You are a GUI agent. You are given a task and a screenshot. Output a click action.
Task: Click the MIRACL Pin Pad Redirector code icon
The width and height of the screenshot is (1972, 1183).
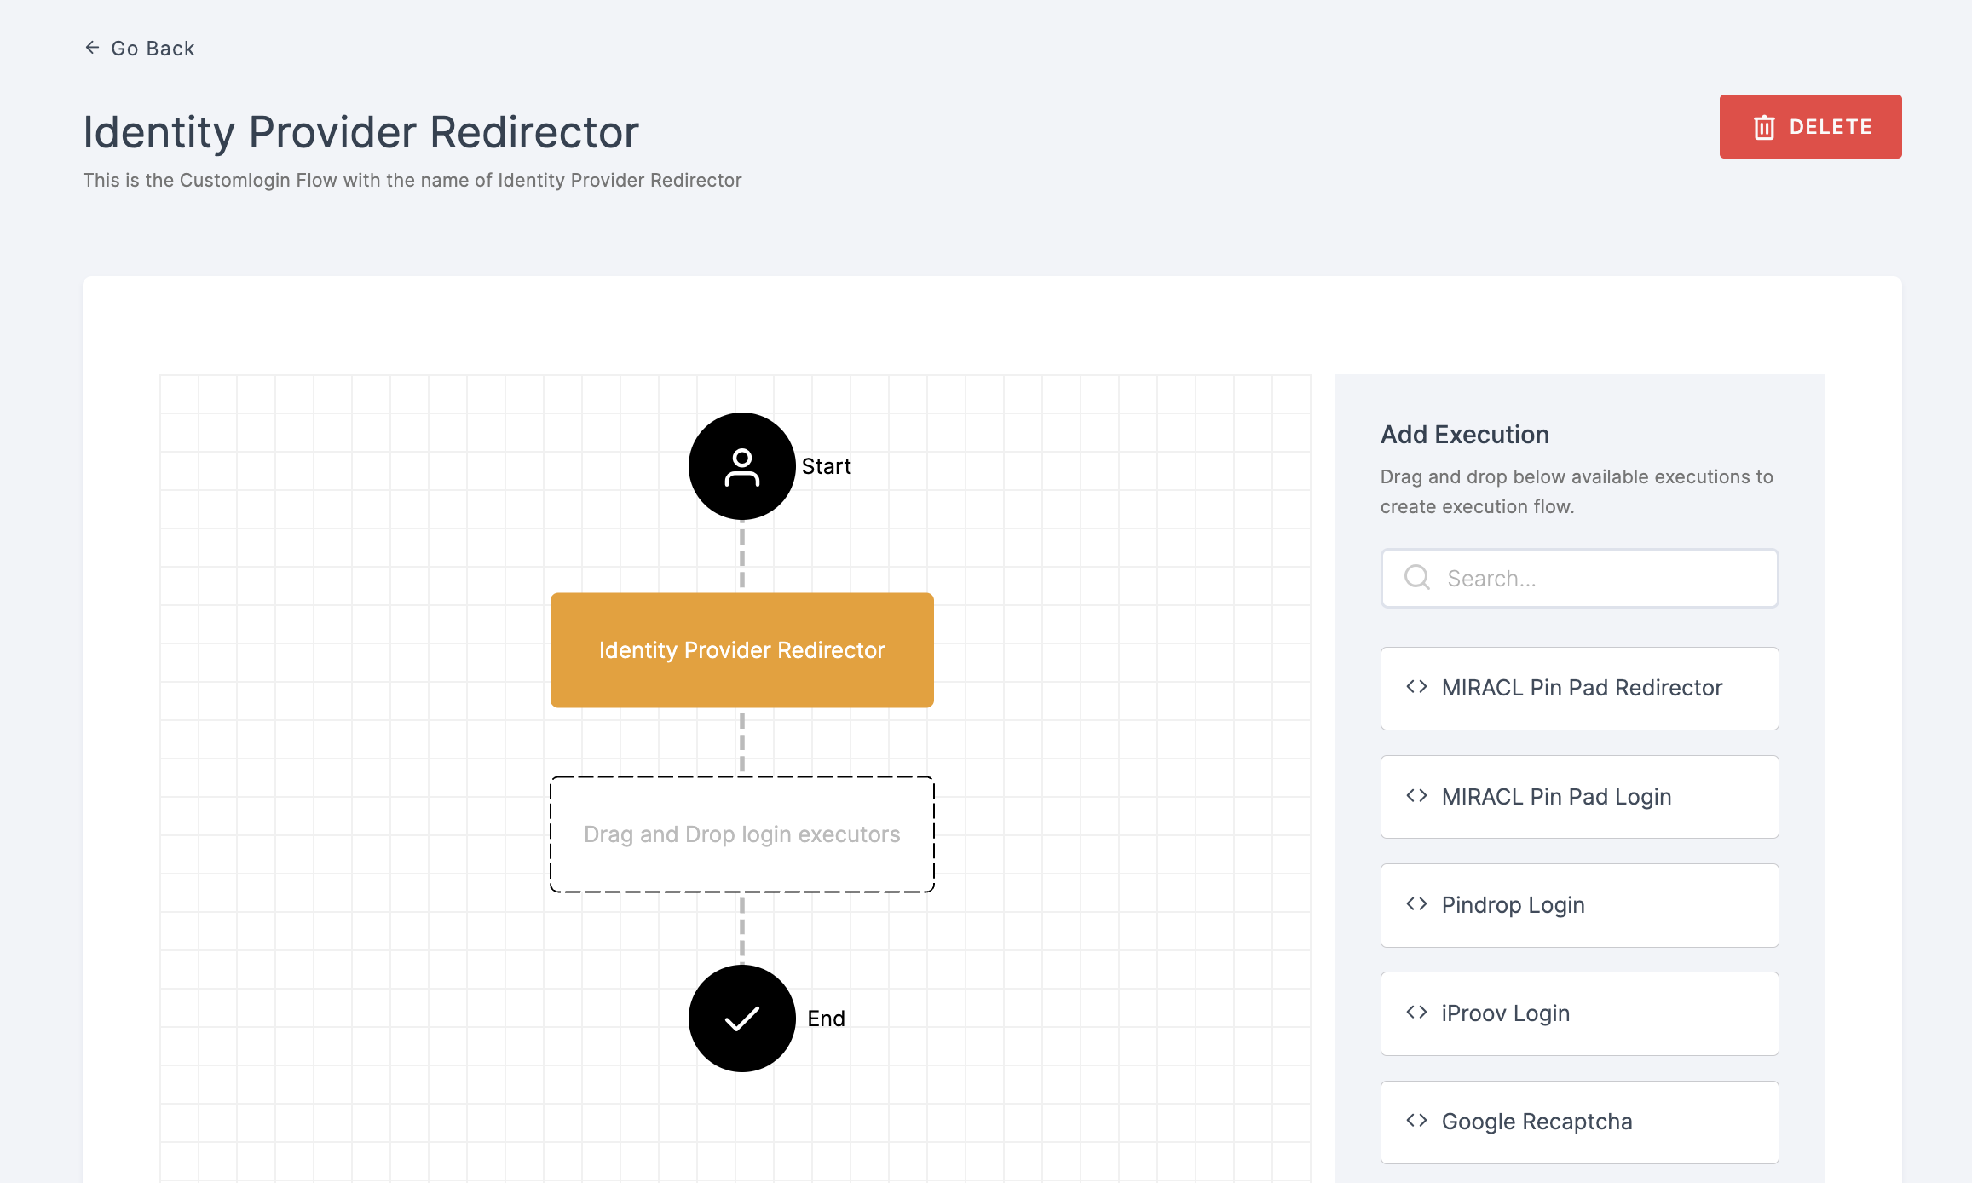[1417, 687]
